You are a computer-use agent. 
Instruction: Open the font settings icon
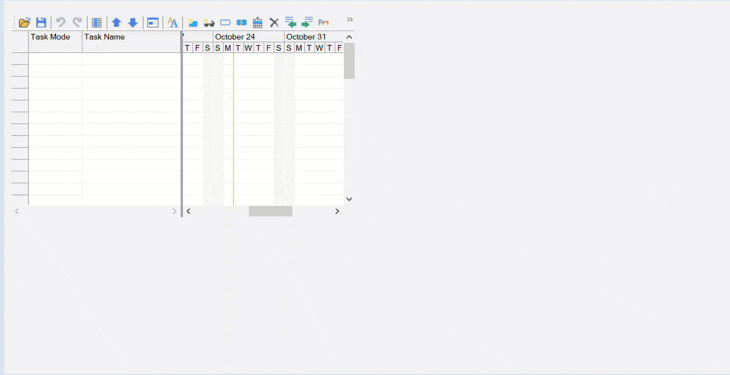[x=173, y=23]
